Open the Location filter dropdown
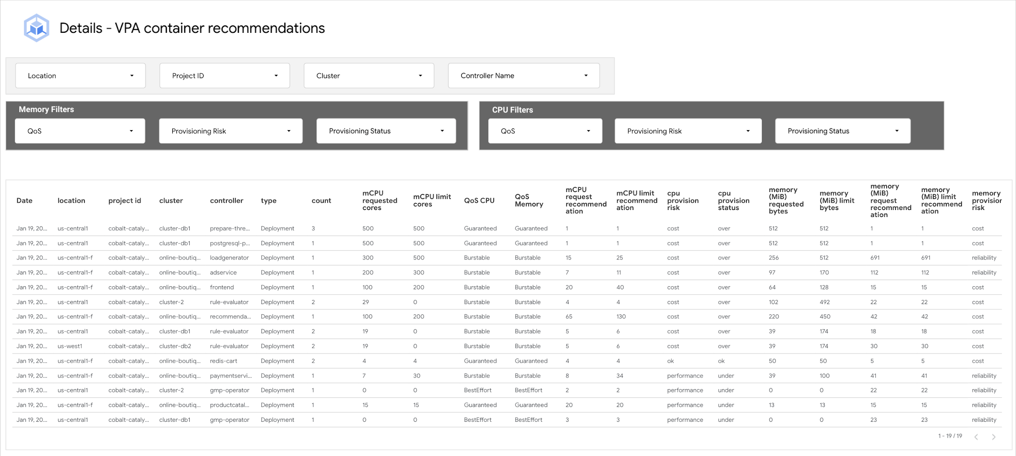 tap(80, 76)
